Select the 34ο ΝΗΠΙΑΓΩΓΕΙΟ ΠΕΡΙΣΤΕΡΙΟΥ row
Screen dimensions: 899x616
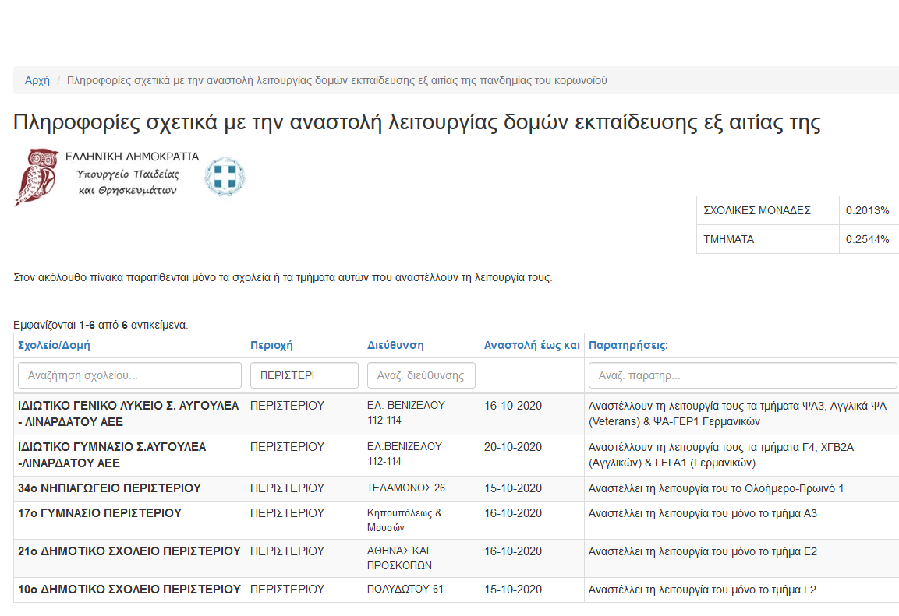tap(110, 488)
